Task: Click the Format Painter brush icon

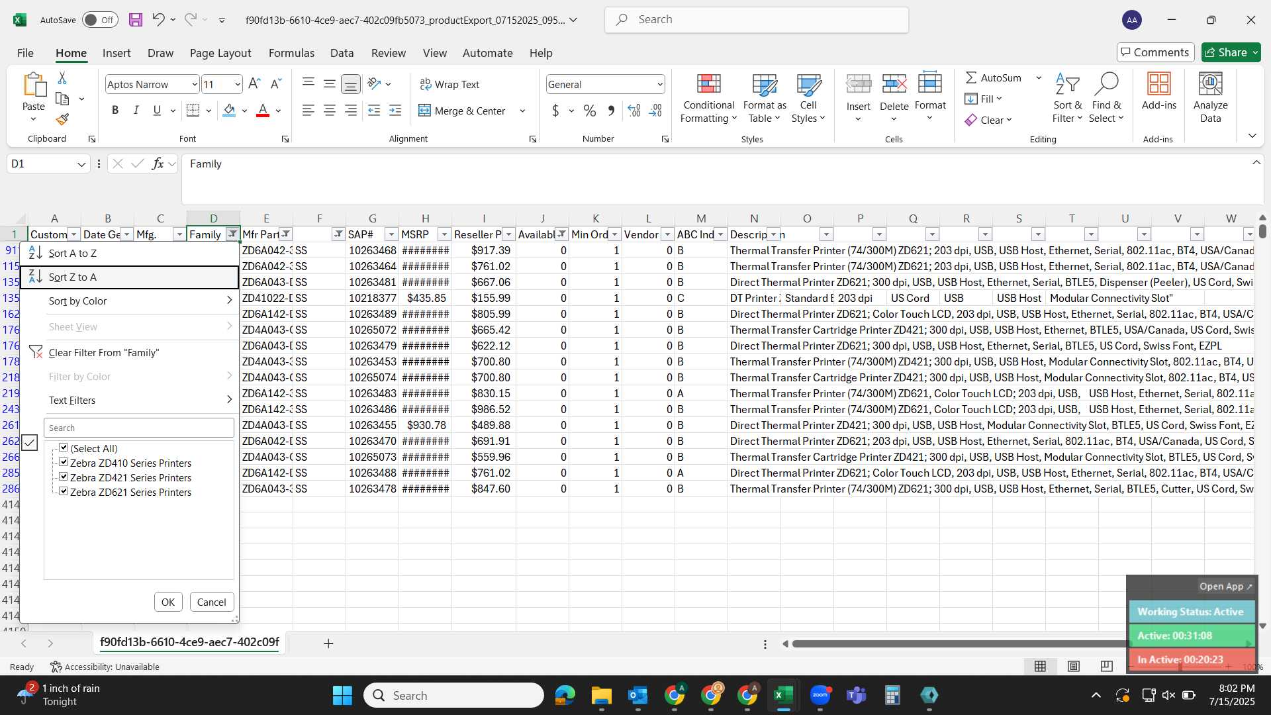Action: (x=62, y=119)
